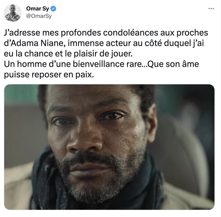
Task: Click the phrase "Que son âme" in the tweet
Action: click(173, 64)
